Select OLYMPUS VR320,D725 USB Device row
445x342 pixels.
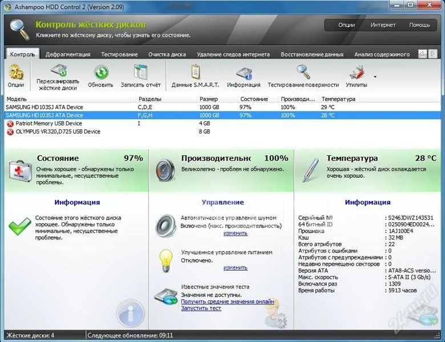[x=222, y=132]
